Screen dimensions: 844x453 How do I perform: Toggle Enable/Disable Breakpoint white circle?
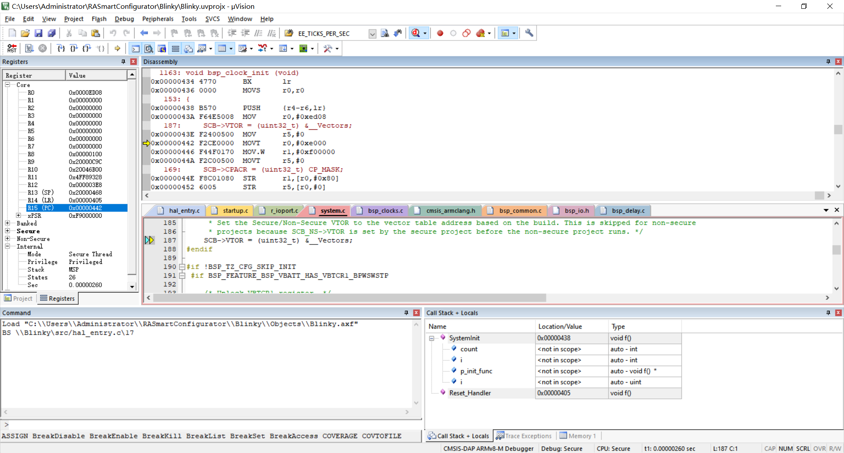click(453, 33)
